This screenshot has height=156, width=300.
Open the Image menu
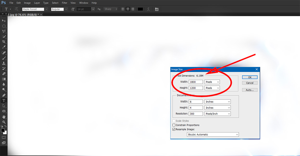coord(27,3)
